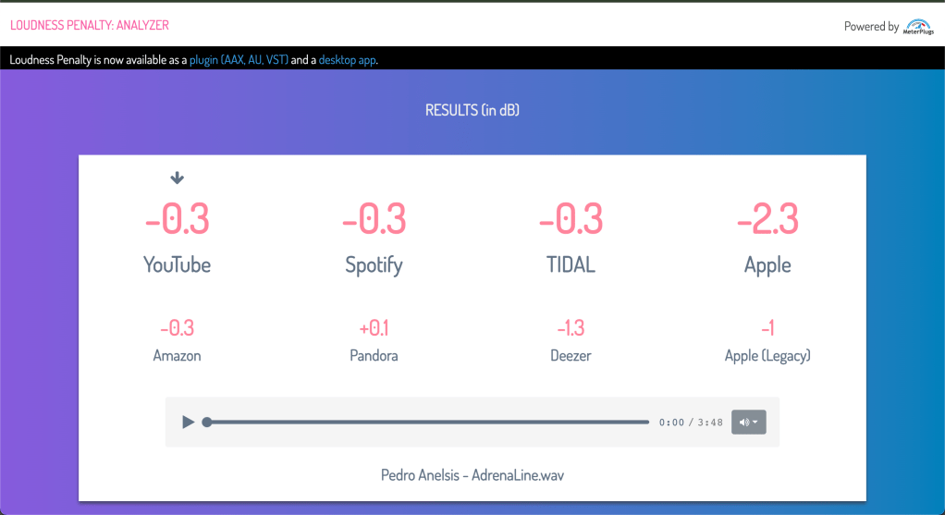Click the audio seek bar track
Viewport: 945px width, 515px height.
click(427, 423)
